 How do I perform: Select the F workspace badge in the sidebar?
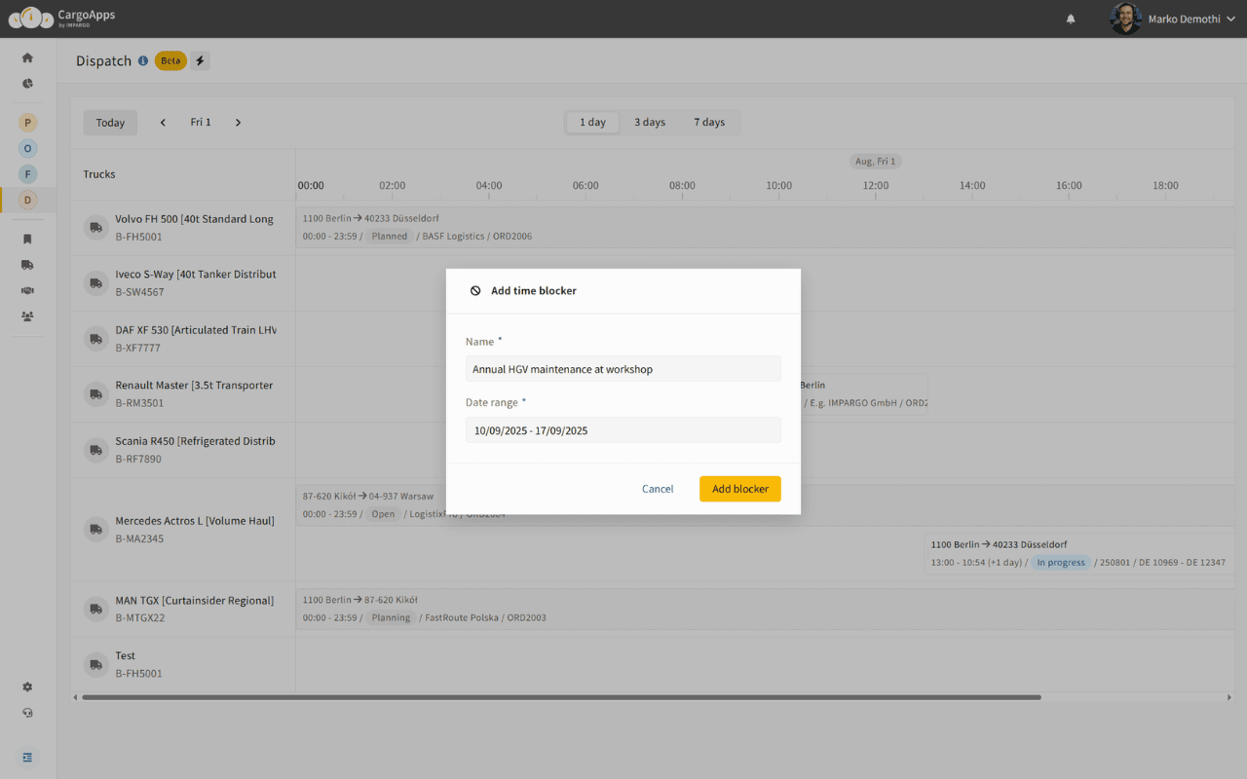click(x=27, y=173)
